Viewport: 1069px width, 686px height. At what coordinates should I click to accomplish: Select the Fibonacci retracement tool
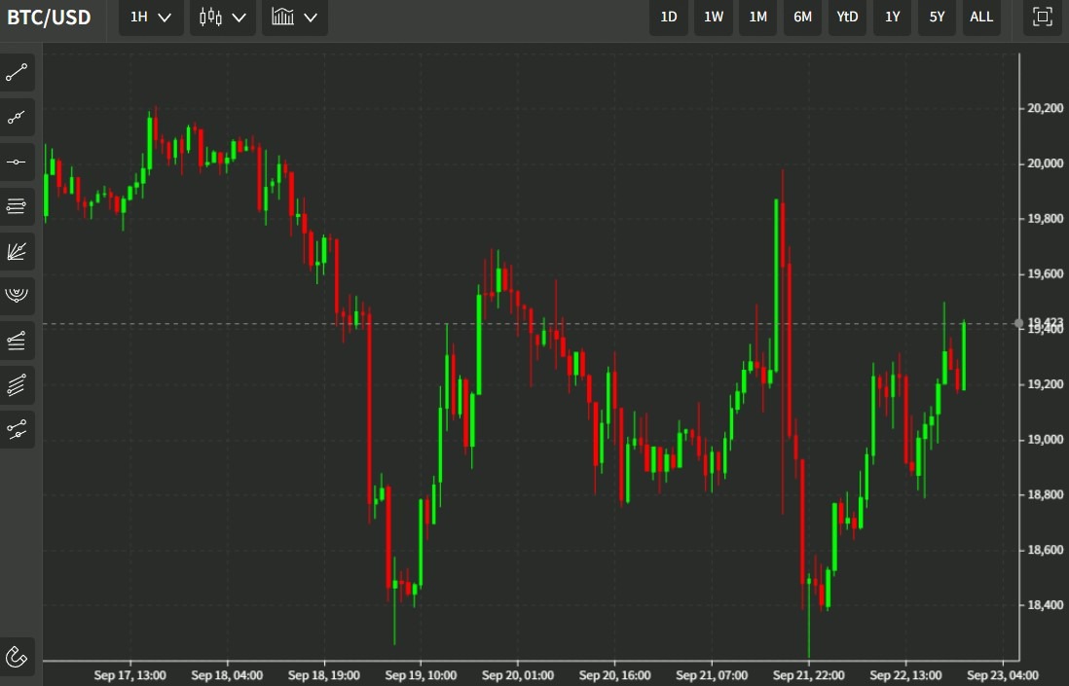(x=17, y=340)
